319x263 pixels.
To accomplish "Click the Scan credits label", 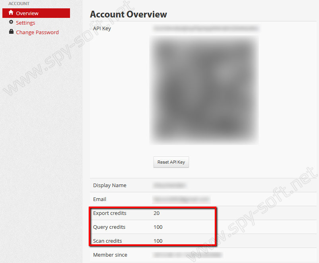I will click(107, 241).
